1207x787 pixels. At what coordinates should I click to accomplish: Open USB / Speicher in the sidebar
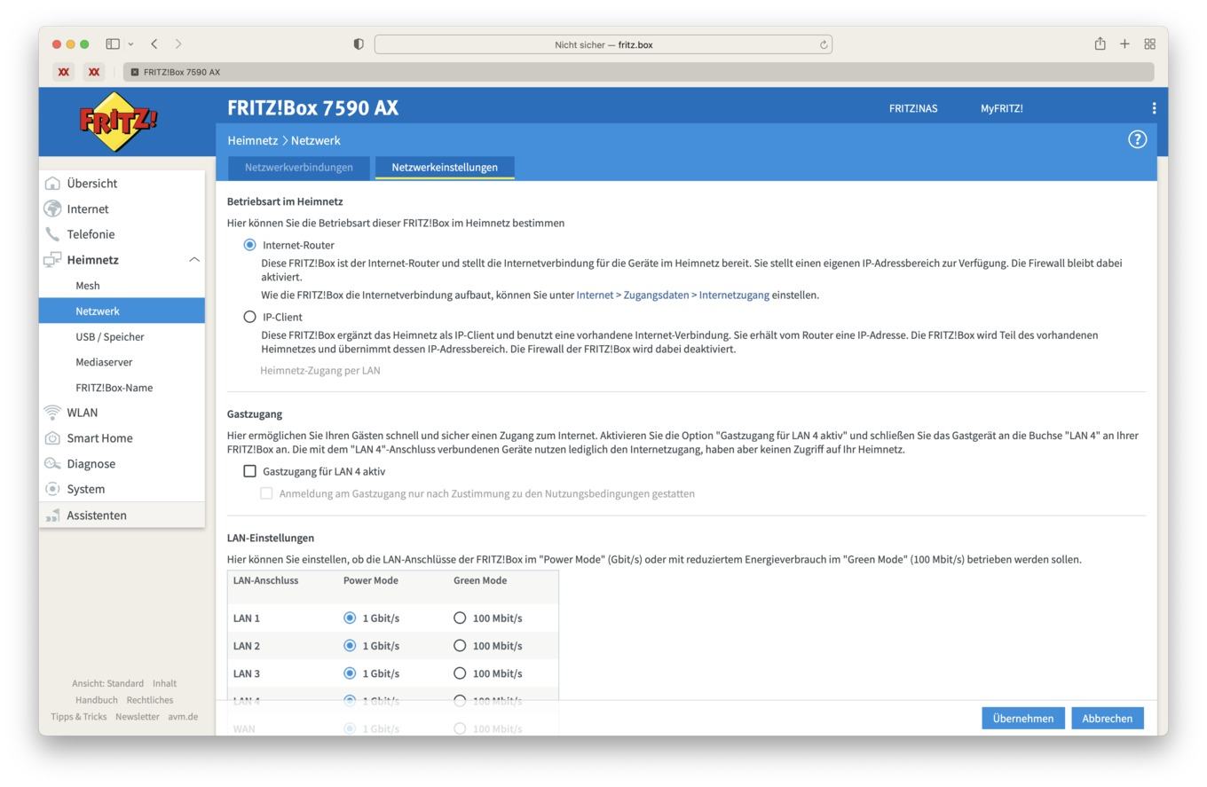110,337
